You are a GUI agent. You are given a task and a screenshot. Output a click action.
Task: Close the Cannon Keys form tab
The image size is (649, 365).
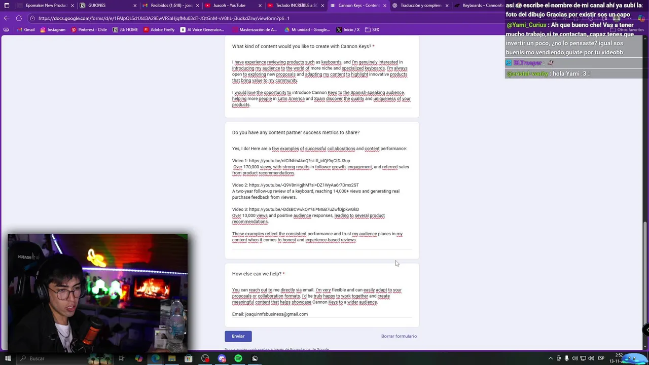point(384,6)
